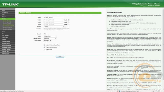This screenshot has height=92, width=164.
Task: Check the Enable WDS option
Action: (45, 49)
